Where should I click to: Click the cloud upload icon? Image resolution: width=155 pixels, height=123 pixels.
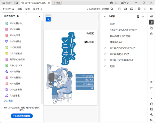click(126, 9)
